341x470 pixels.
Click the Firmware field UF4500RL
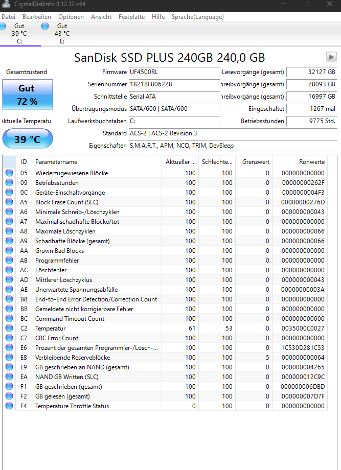pos(174,72)
